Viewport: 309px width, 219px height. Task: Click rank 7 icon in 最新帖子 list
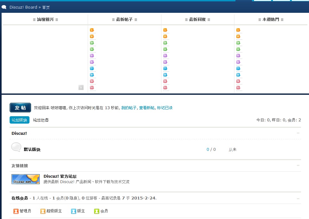[92, 69]
